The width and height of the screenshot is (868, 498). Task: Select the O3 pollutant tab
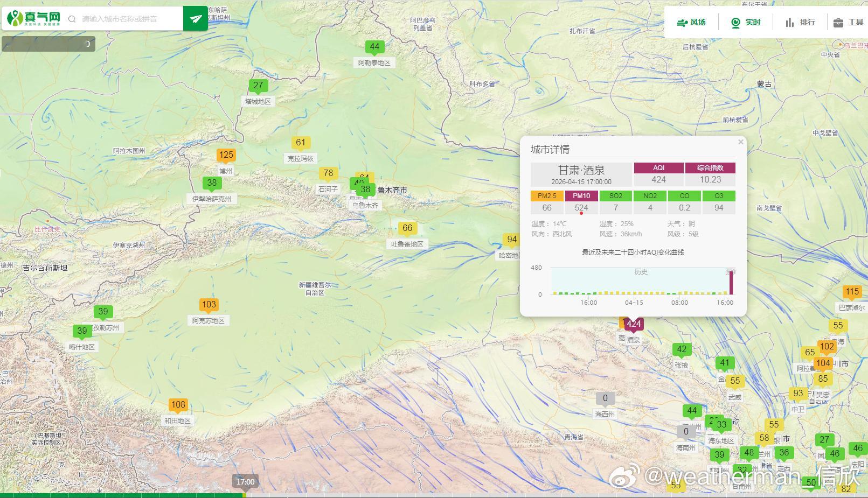click(719, 196)
